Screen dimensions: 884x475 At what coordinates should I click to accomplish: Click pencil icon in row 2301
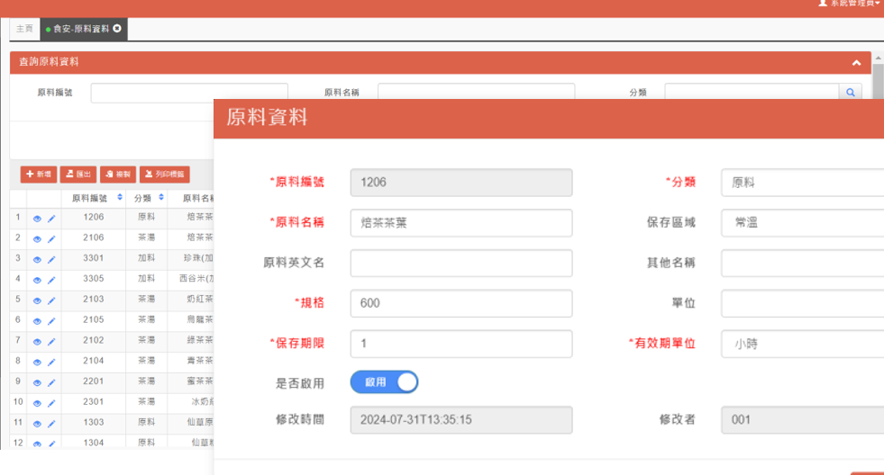pyautogui.click(x=51, y=404)
